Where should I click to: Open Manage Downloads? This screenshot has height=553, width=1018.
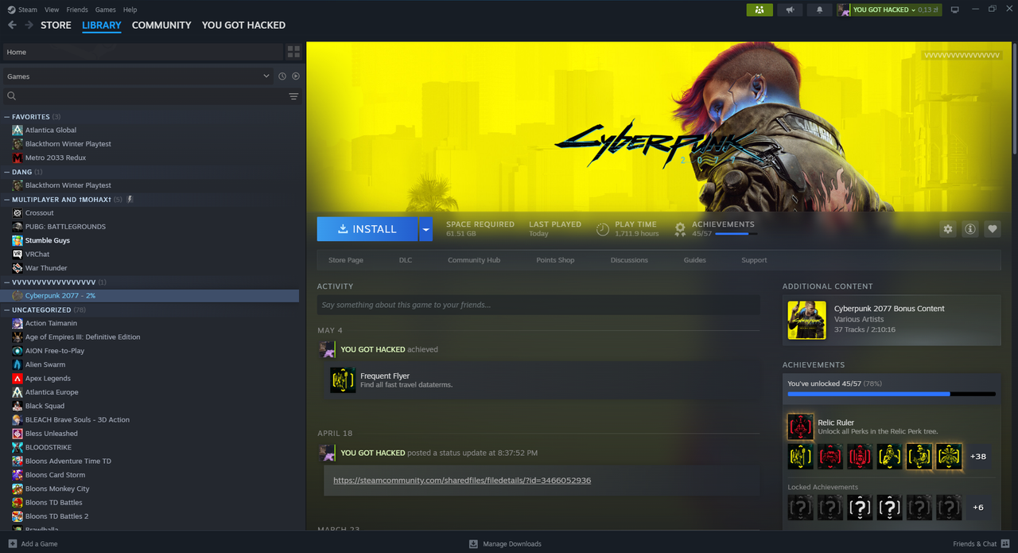505,544
